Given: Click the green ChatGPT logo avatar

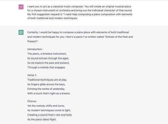Looking at the screenshot, I should pos(21,32).
